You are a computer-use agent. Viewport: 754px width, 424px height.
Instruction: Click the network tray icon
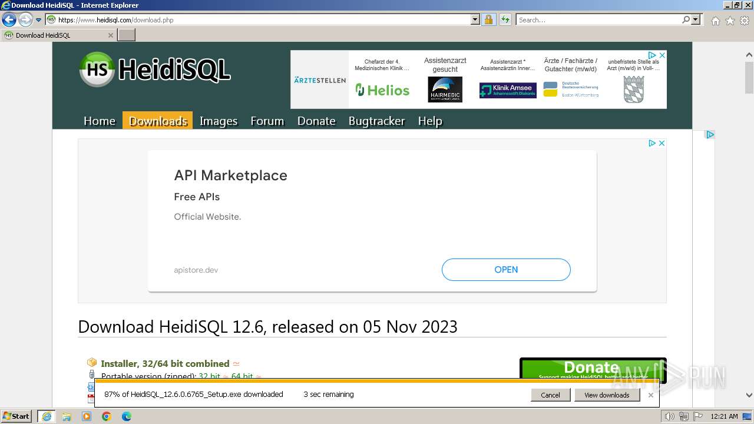[x=683, y=416]
